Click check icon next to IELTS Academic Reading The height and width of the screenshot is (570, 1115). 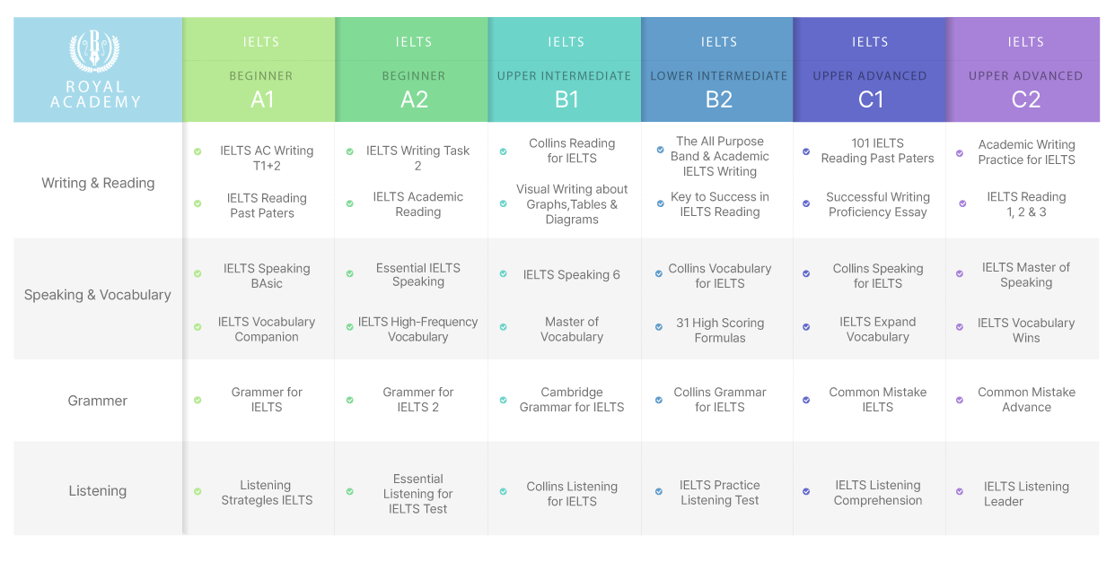click(350, 203)
